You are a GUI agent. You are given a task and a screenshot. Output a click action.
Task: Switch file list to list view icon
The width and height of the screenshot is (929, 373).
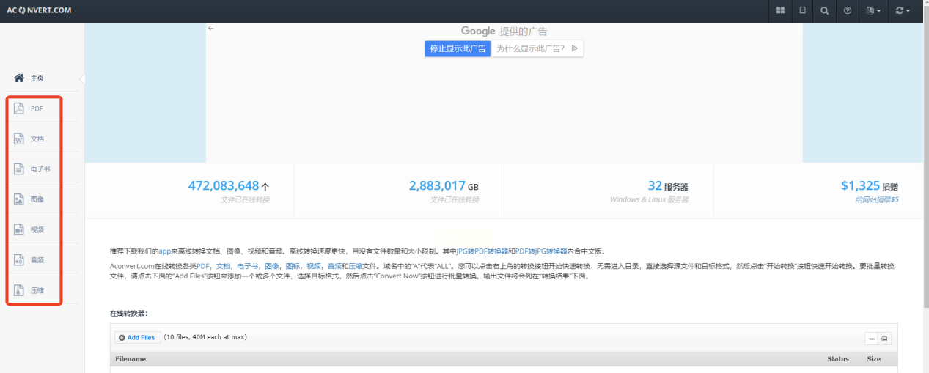click(871, 339)
